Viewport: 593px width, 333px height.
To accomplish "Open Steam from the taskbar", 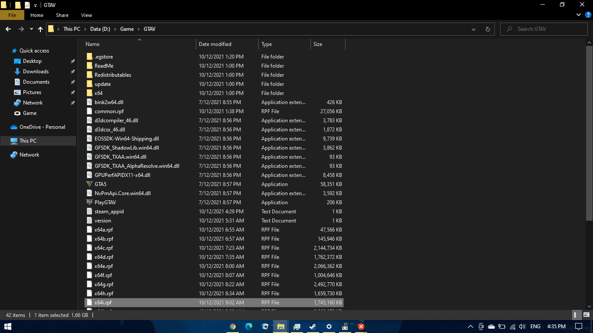I will (313, 326).
